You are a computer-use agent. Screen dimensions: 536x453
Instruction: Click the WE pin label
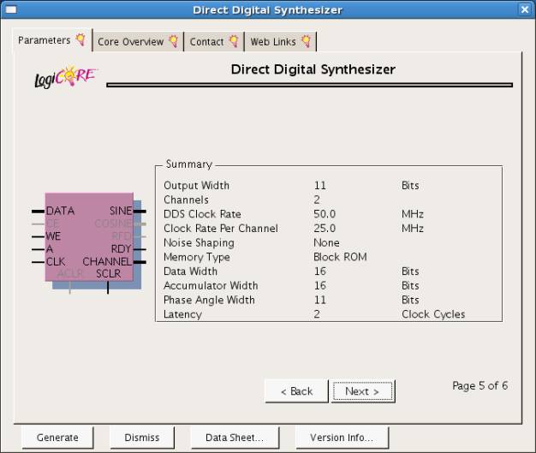(53, 236)
